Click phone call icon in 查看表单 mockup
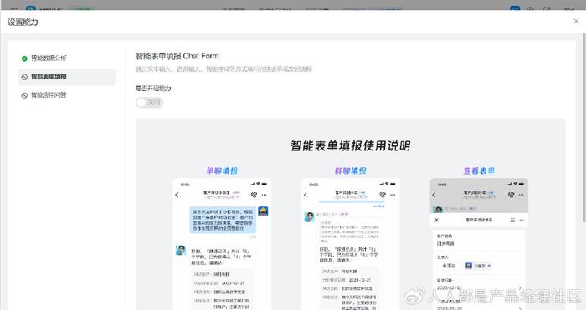 511,195
